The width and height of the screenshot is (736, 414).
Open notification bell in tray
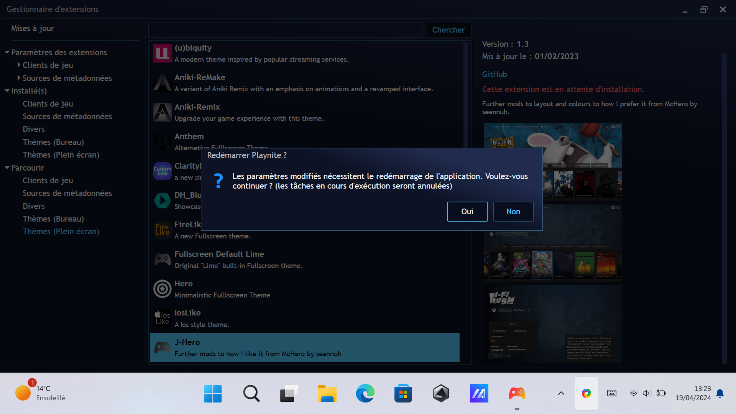click(x=720, y=394)
